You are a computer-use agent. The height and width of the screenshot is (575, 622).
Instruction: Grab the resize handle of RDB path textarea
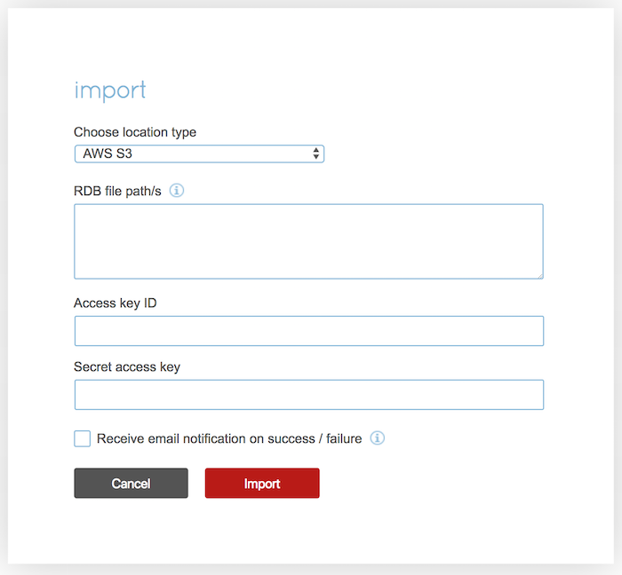click(539, 275)
